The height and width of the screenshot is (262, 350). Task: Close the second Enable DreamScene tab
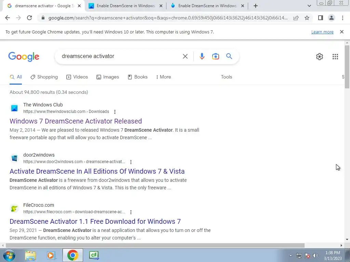point(161,6)
